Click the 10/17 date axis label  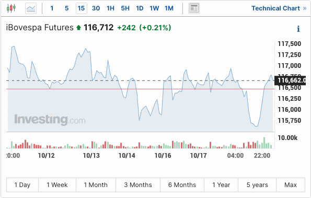pos(198,156)
